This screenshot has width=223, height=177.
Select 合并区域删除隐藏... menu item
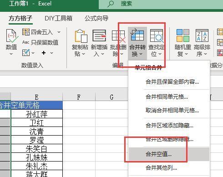(x=169, y=139)
